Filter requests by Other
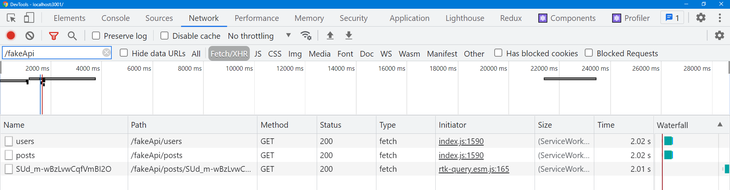The width and height of the screenshot is (730, 190). pos(474,54)
